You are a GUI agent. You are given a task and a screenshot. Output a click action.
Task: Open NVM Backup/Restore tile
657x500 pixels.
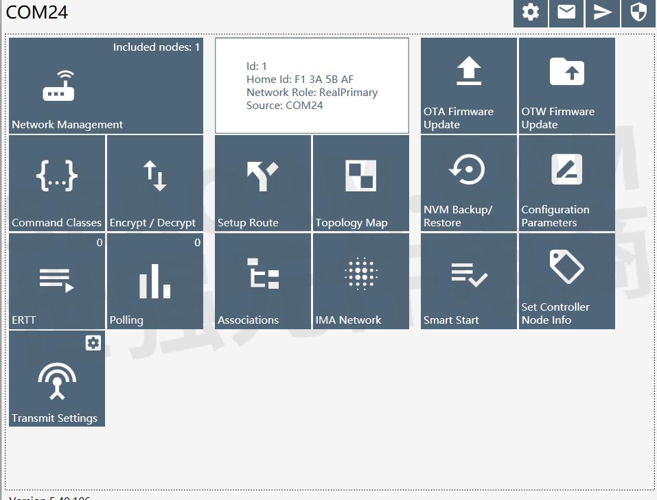(x=469, y=183)
